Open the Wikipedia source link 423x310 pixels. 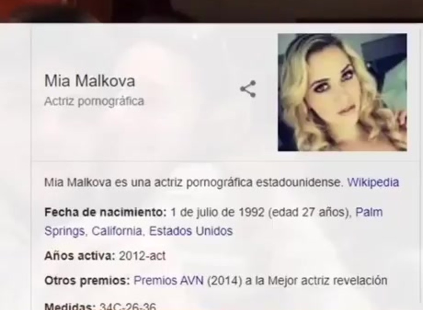(x=373, y=182)
